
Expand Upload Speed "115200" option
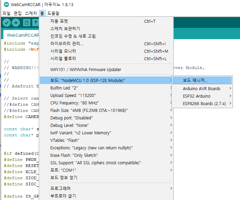(x=106, y=95)
